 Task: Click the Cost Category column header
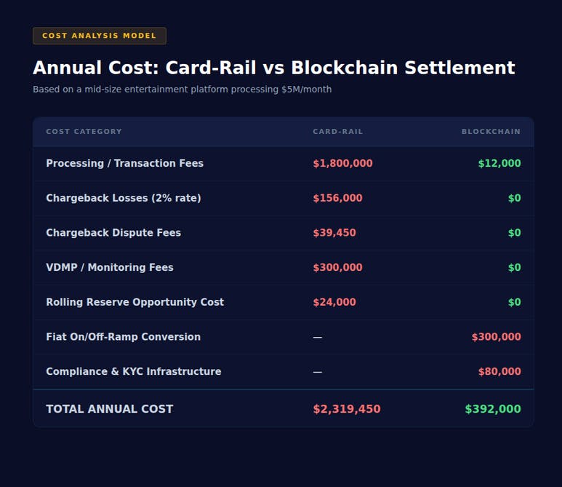[x=84, y=132]
